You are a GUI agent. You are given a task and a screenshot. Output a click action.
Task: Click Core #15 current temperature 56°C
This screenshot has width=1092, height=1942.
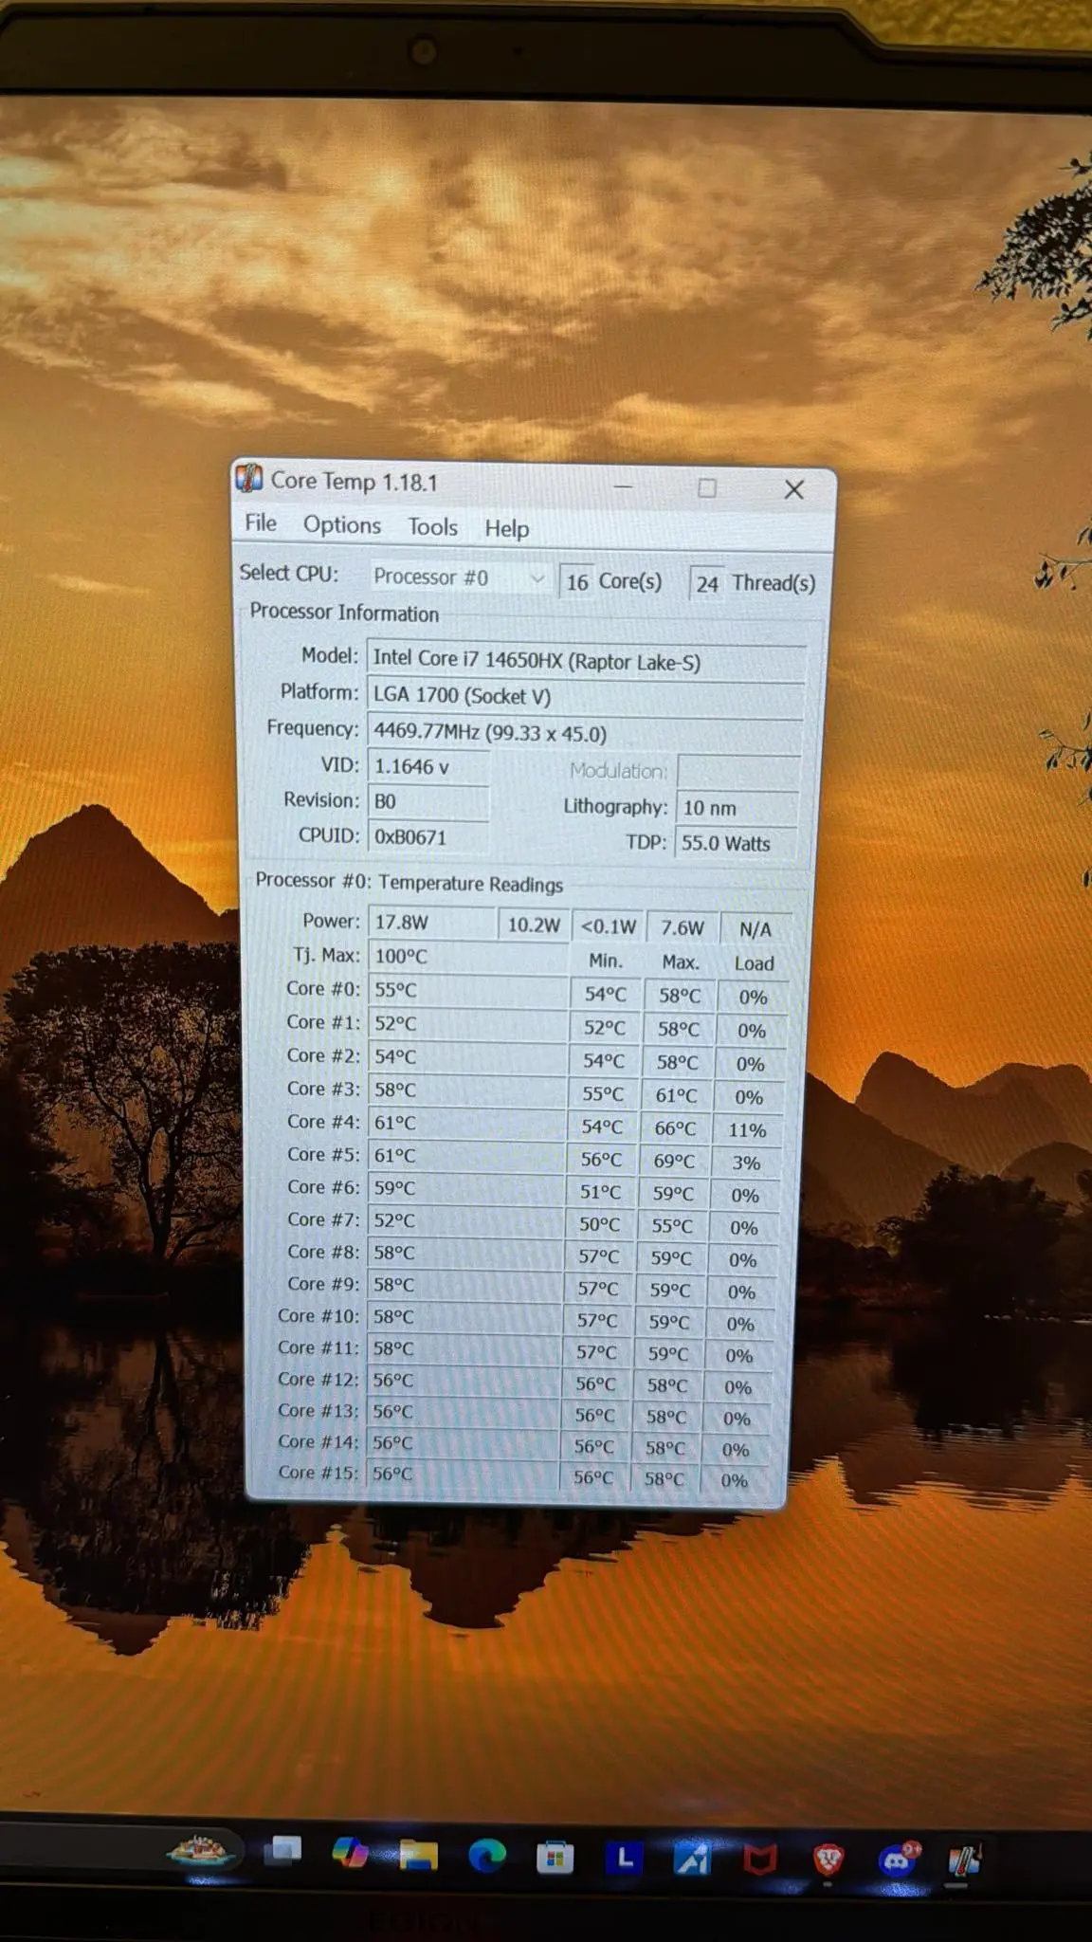tap(462, 1474)
